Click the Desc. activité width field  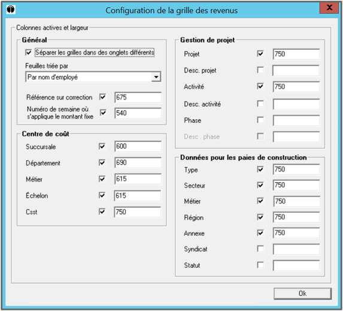tap(296, 104)
